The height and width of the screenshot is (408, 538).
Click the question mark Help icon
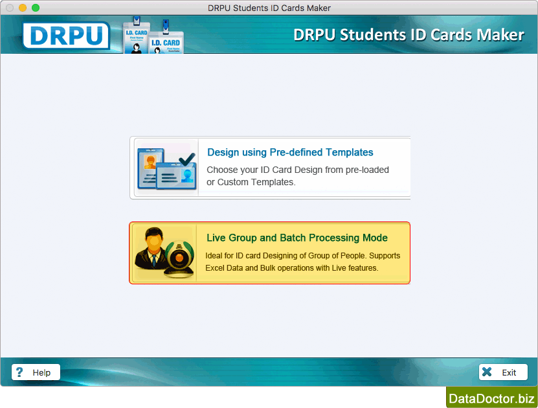click(x=19, y=372)
